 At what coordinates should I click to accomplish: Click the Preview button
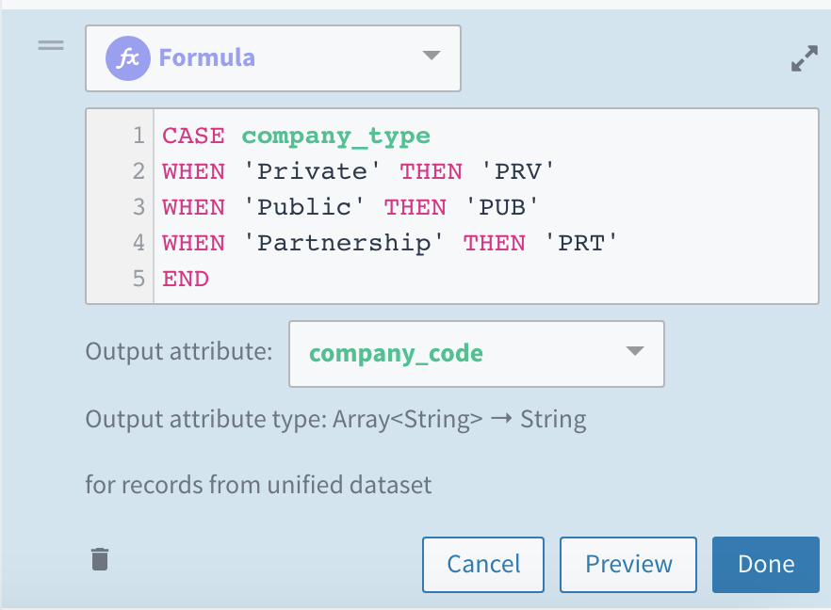coord(628,565)
